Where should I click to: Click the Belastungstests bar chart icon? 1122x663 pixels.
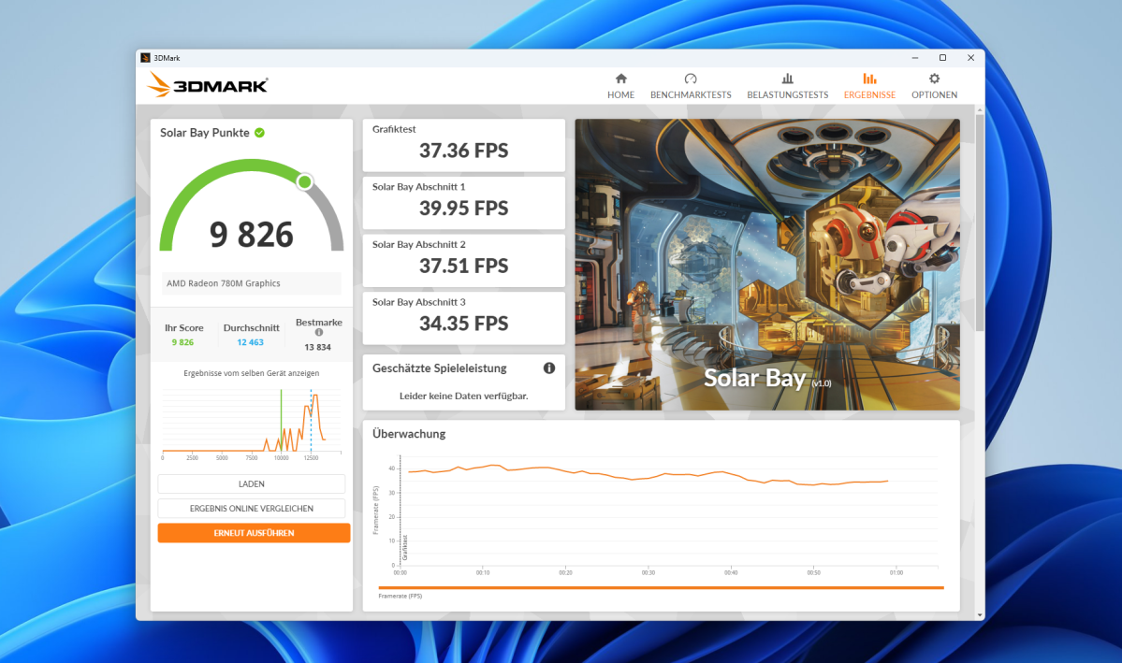click(787, 79)
